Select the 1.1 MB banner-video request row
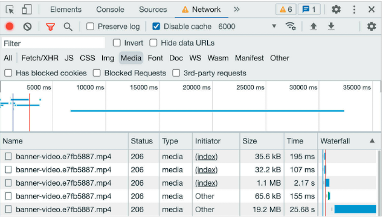Screen dimensions: 383x217 click(x=188, y=183)
